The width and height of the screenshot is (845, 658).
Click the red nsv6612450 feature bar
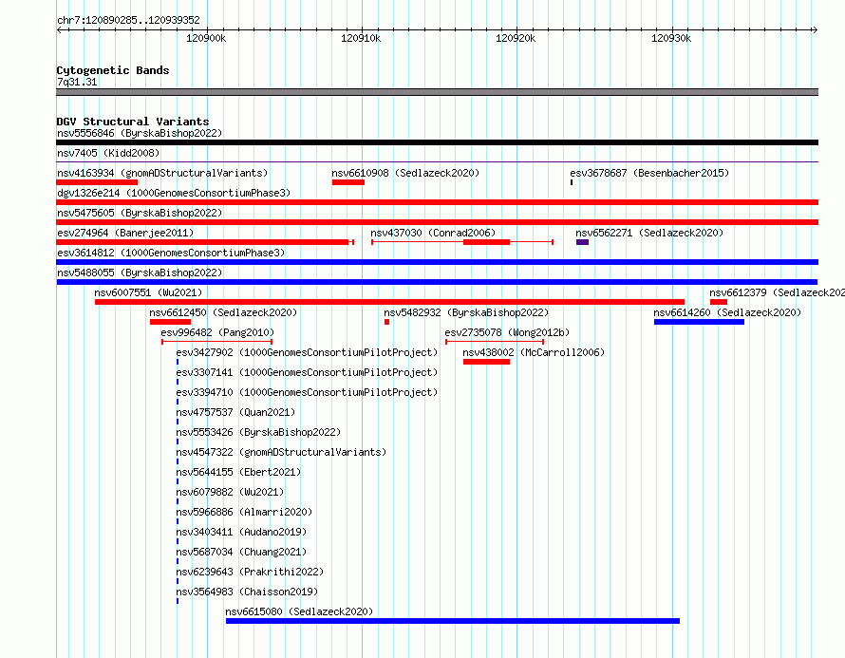[x=170, y=322]
